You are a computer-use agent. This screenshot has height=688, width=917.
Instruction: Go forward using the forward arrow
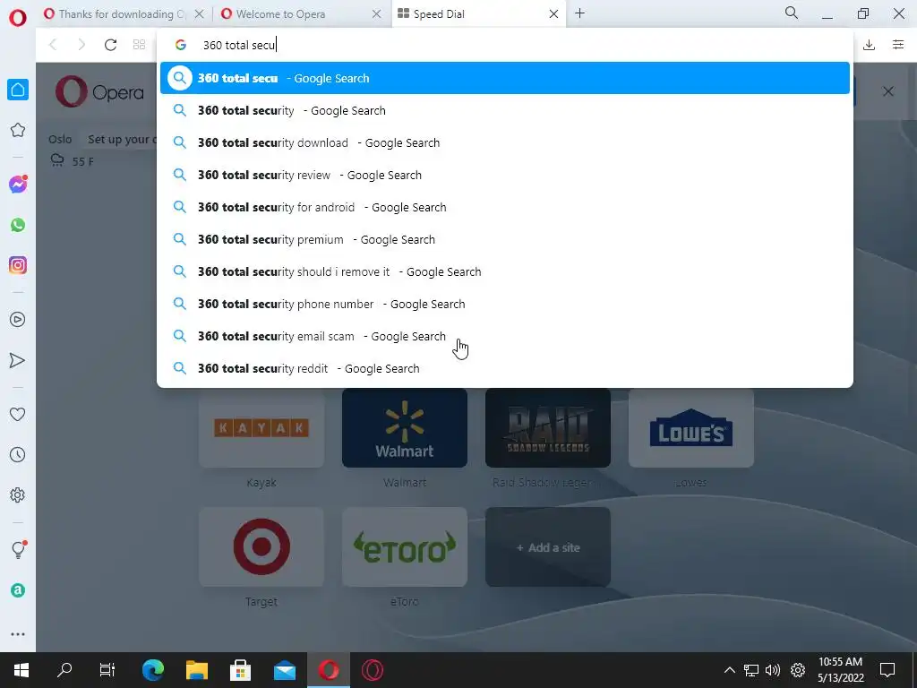(81, 45)
